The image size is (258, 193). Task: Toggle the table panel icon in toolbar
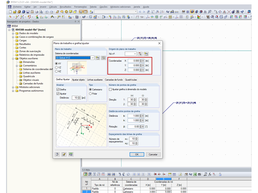pyautogui.click(x=86, y=12)
